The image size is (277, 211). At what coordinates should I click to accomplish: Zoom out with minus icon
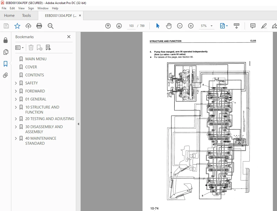click(180, 26)
